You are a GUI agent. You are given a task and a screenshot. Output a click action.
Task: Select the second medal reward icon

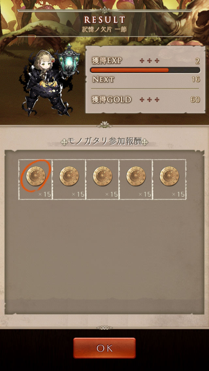tap(69, 176)
